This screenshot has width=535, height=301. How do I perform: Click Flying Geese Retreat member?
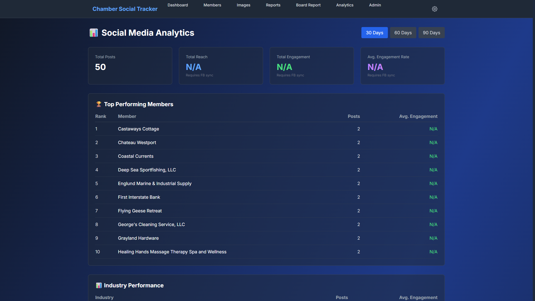[x=140, y=211]
